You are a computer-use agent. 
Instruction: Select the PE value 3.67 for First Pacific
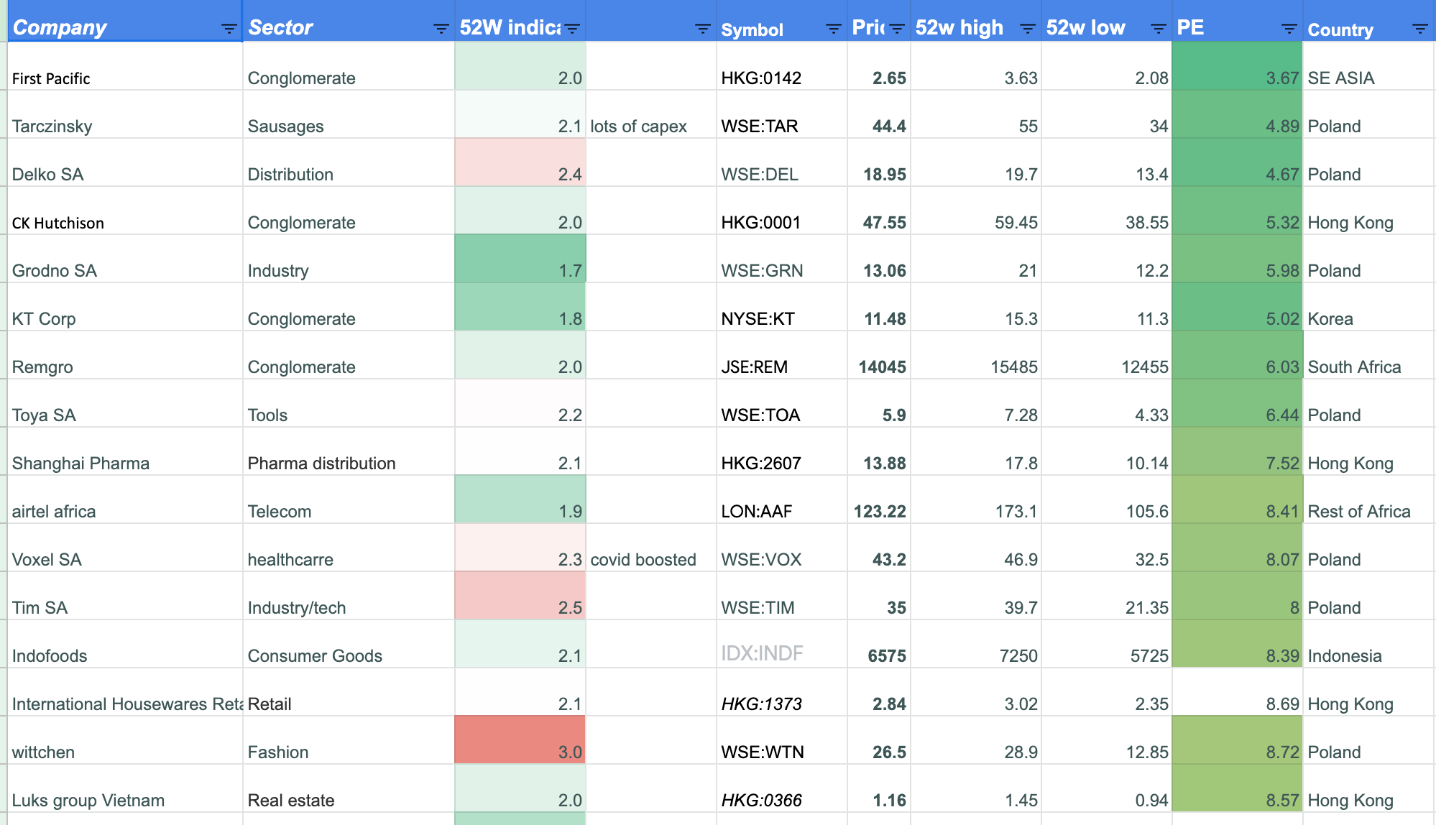pyautogui.click(x=1236, y=78)
